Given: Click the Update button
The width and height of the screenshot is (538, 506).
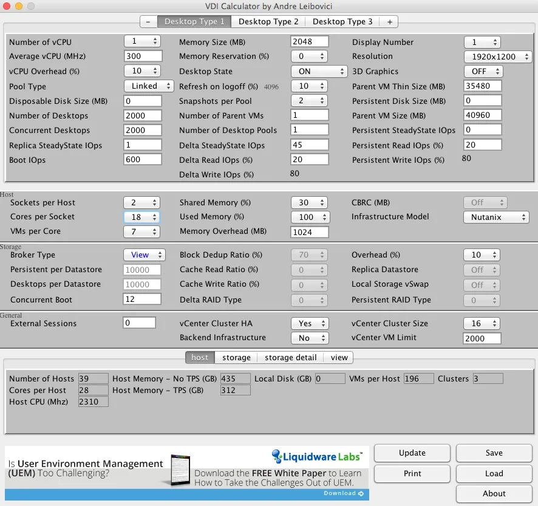Looking at the screenshot, I should tap(412, 453).
